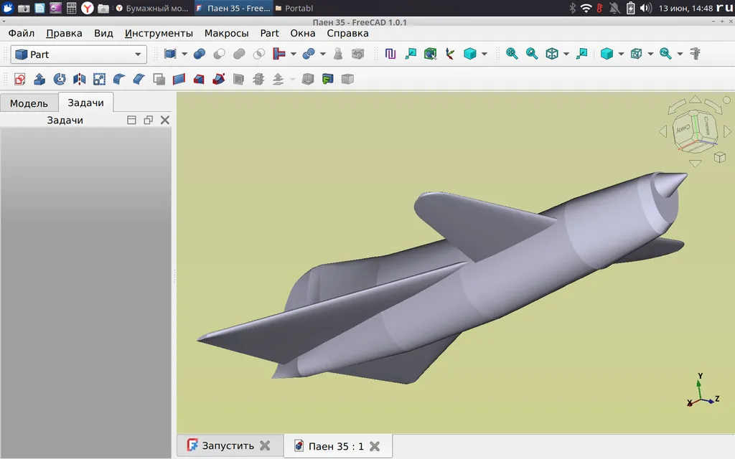Select the Chamfer tool icon
735x459 pixels.
coord(139,79)
